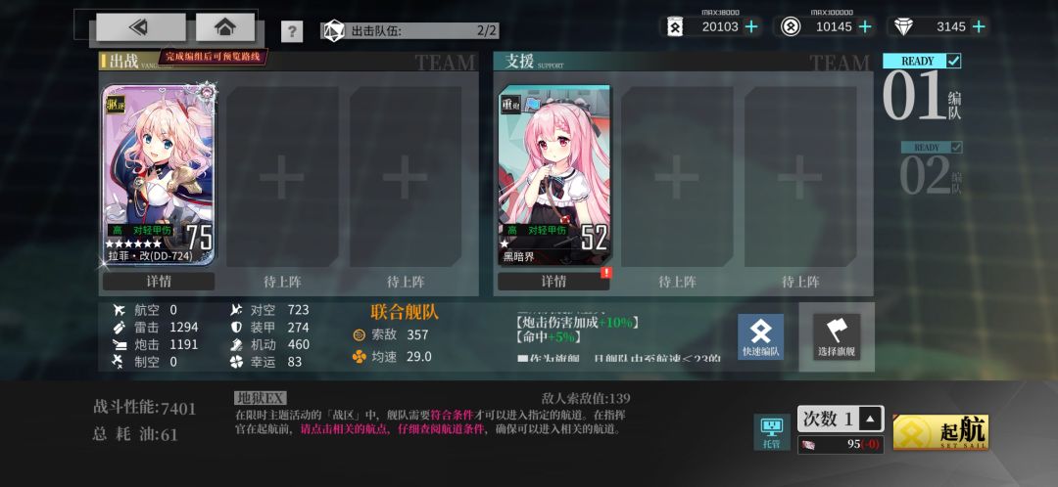Screen dimensions: 1058x487
Task: Toggle READY checkbox for fleet 02
Action: pos(956,147)
